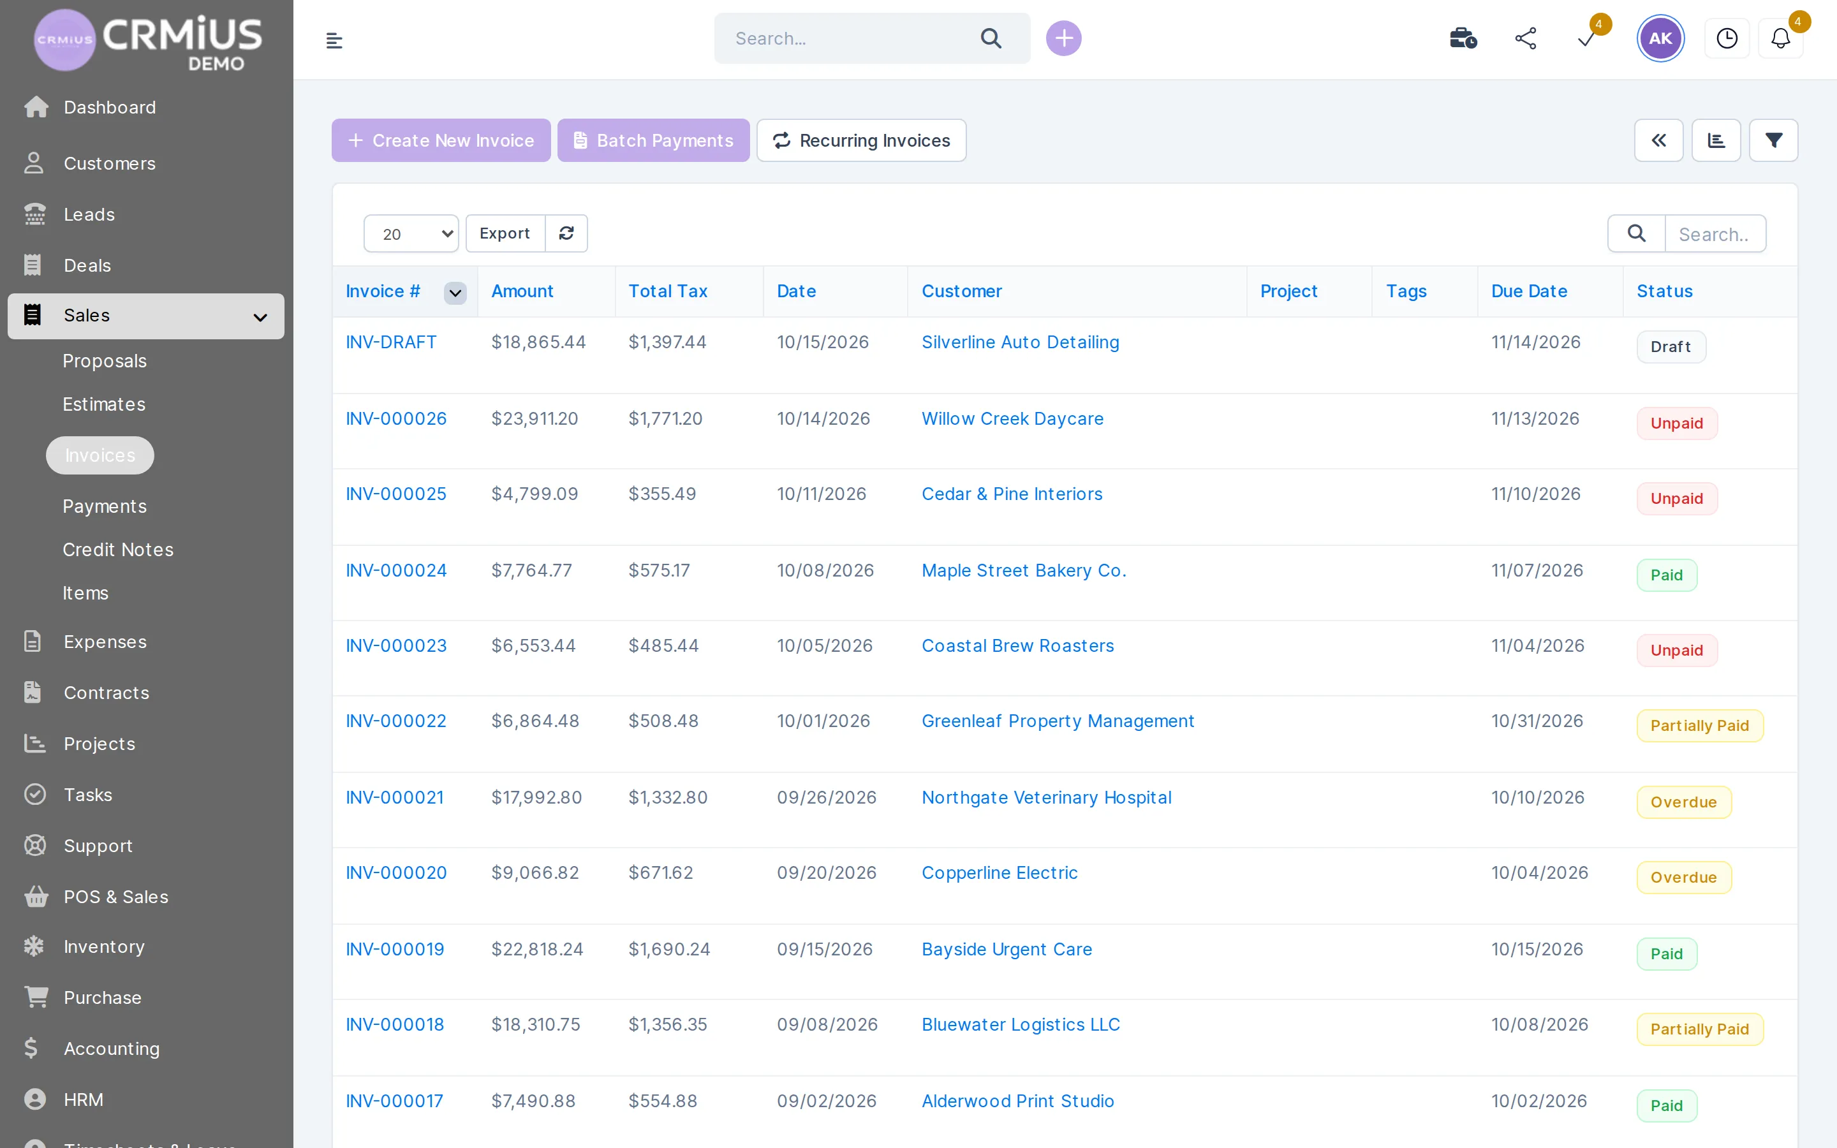Image resolution: width=1837 pixels, height=1148 pixels.
Task: Click the magnifier icon in the top search
Action: pyautogui.click(x=991, y=38)
